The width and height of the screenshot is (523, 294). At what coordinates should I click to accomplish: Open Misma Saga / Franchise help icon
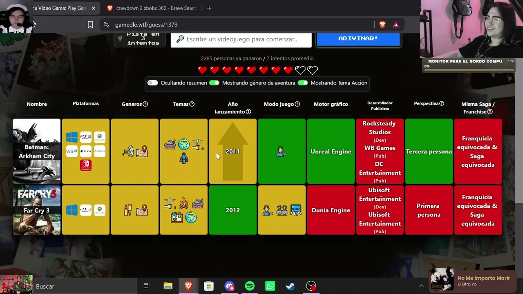point(490,112)
